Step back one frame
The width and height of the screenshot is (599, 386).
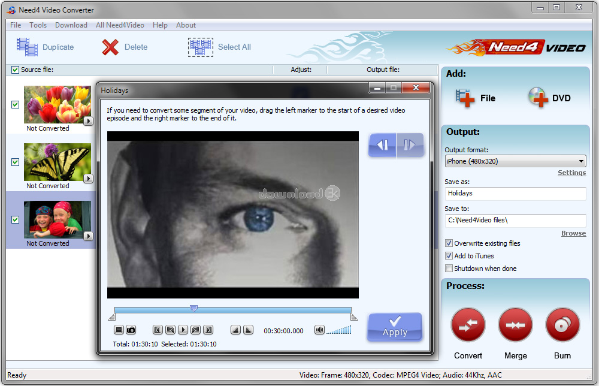point(170,330)
